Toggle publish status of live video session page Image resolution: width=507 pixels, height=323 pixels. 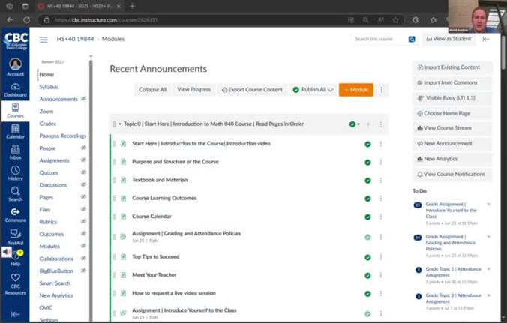pyautogui.click(x=367, y=294)
